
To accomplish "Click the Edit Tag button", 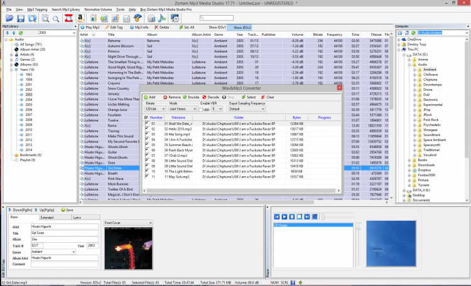I will click(114, 28).
